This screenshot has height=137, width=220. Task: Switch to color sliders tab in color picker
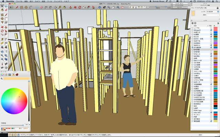point(6,75)
